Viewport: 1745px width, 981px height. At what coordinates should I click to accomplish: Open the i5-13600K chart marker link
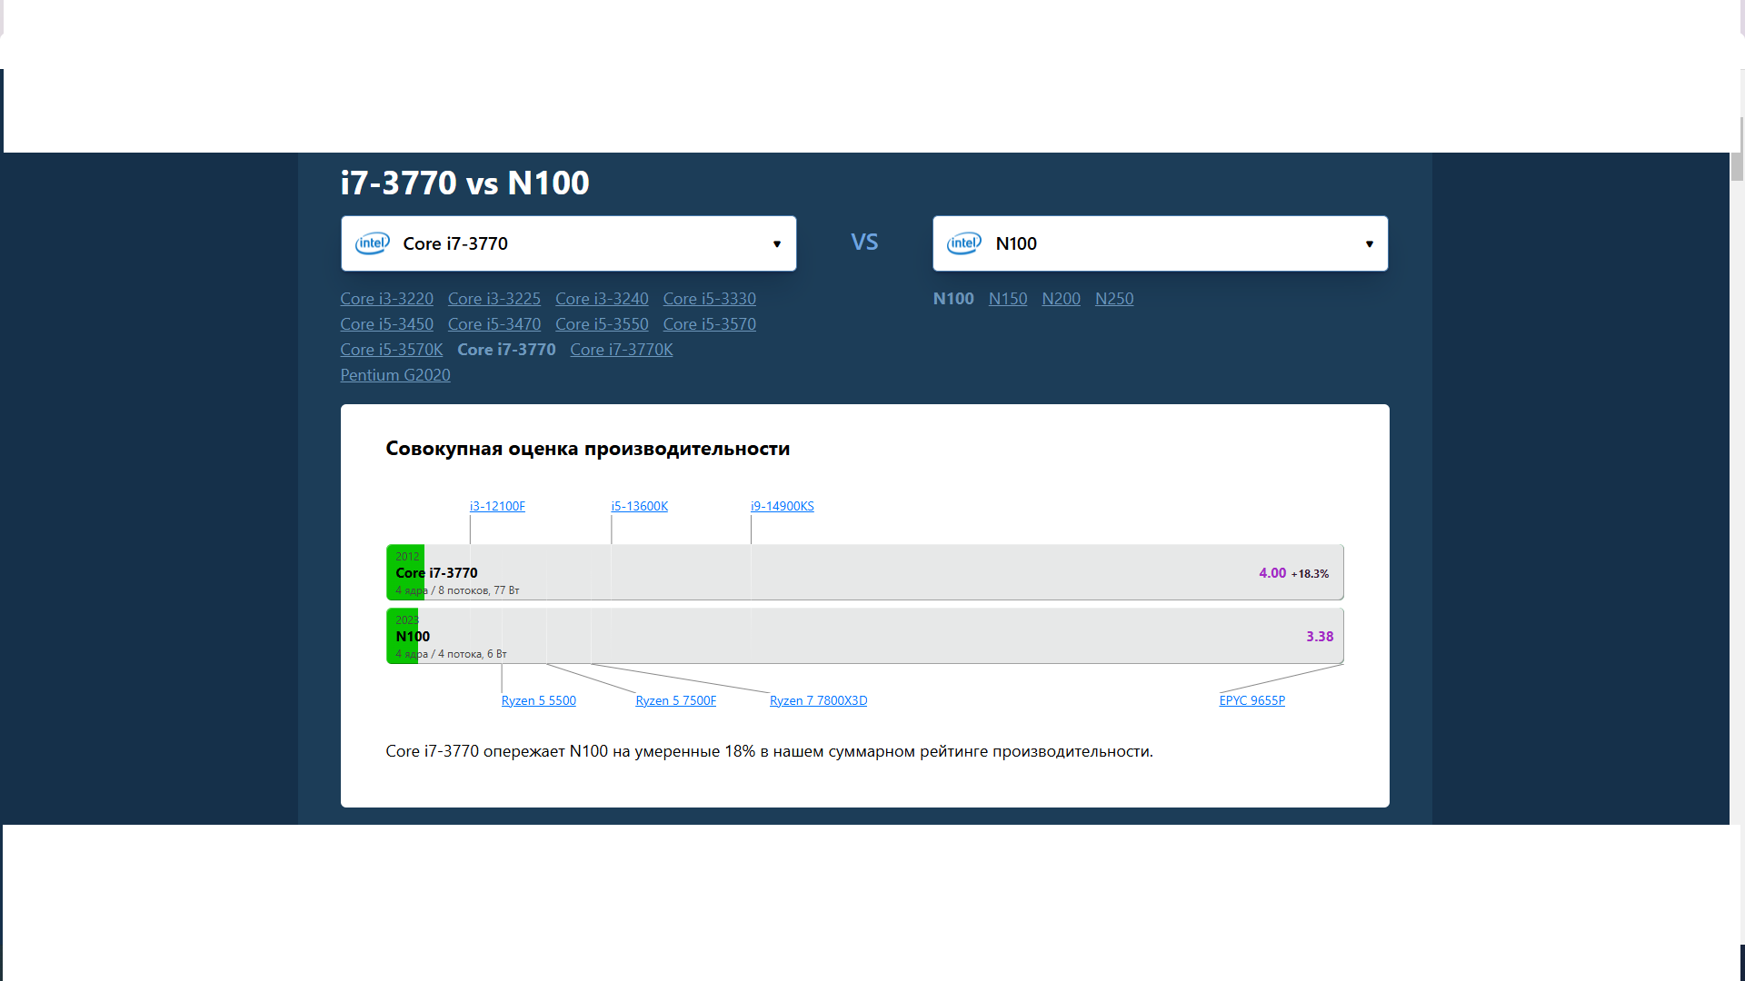(640, 506)
